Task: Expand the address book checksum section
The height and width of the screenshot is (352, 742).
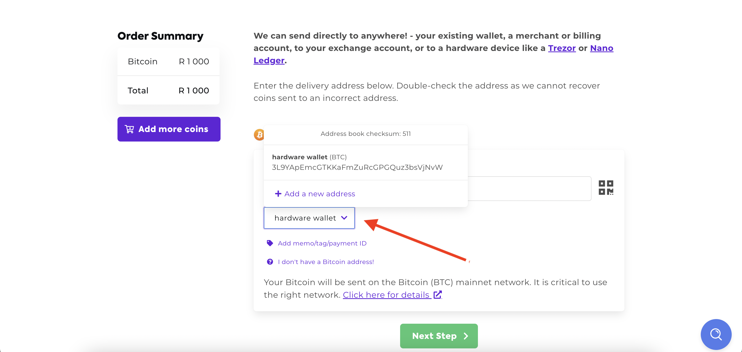Action: [x=365, y=134]
